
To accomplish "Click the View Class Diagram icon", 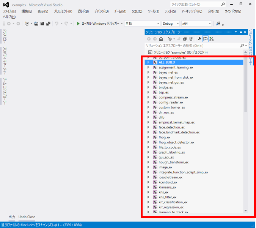I will pos(212,39).
